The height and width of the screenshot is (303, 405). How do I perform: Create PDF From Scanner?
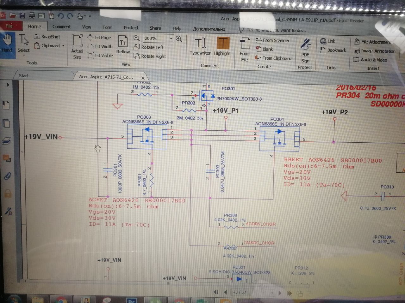pos(272,40)
